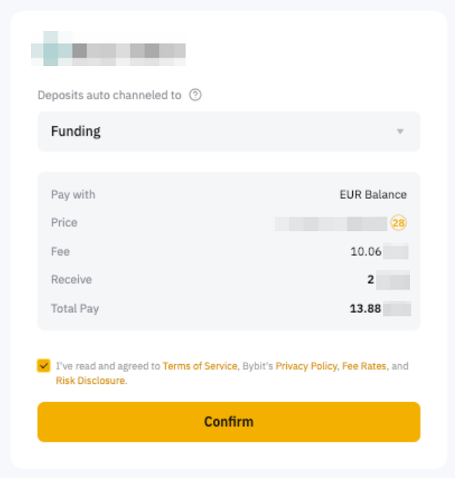Click the price refresh countdown timer icon

(x=399, y=223)
